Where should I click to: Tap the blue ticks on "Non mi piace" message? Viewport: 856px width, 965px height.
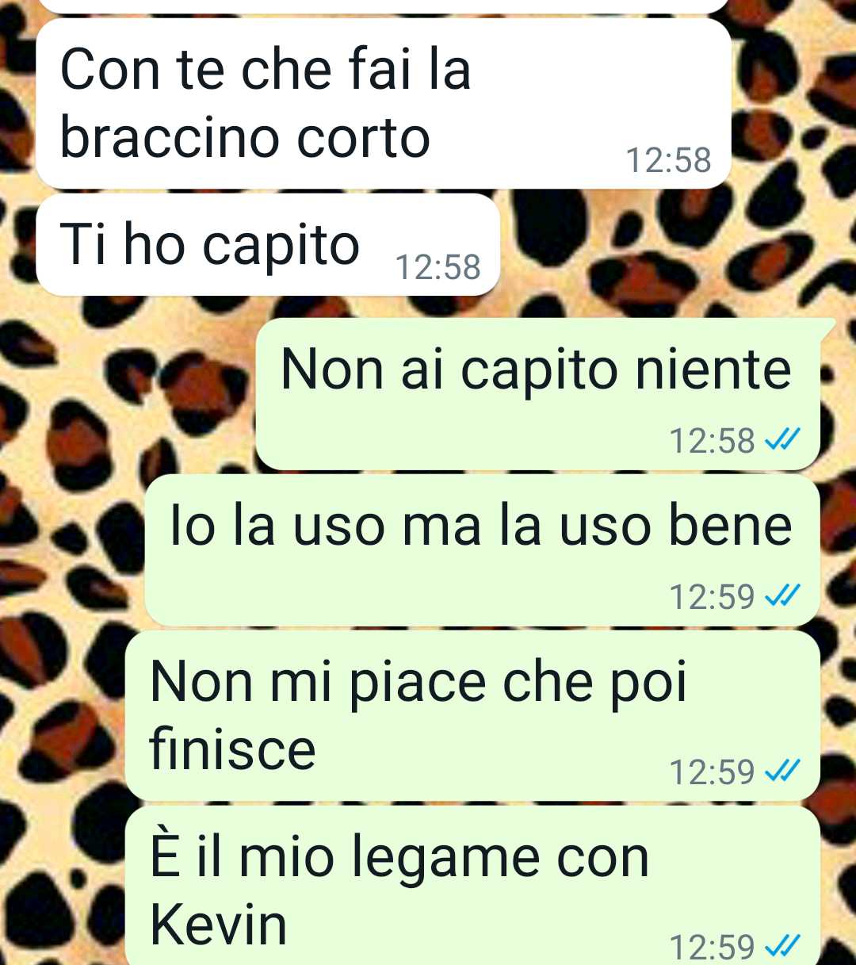click(x=782, y=769)
